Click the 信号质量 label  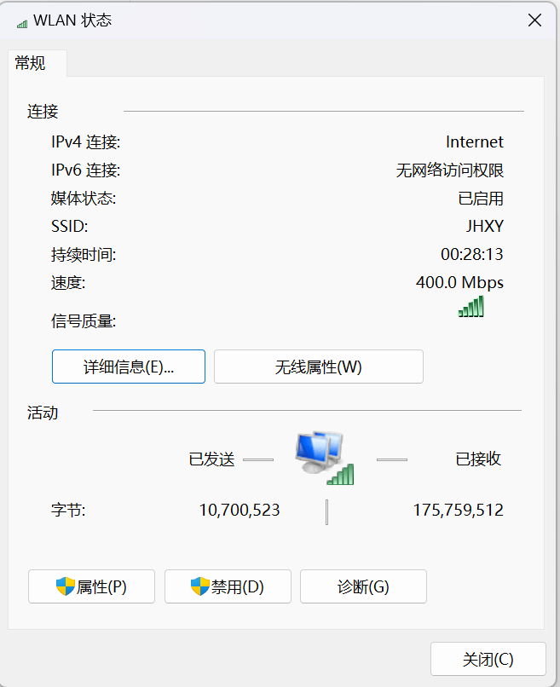click(x=84, y=321)
